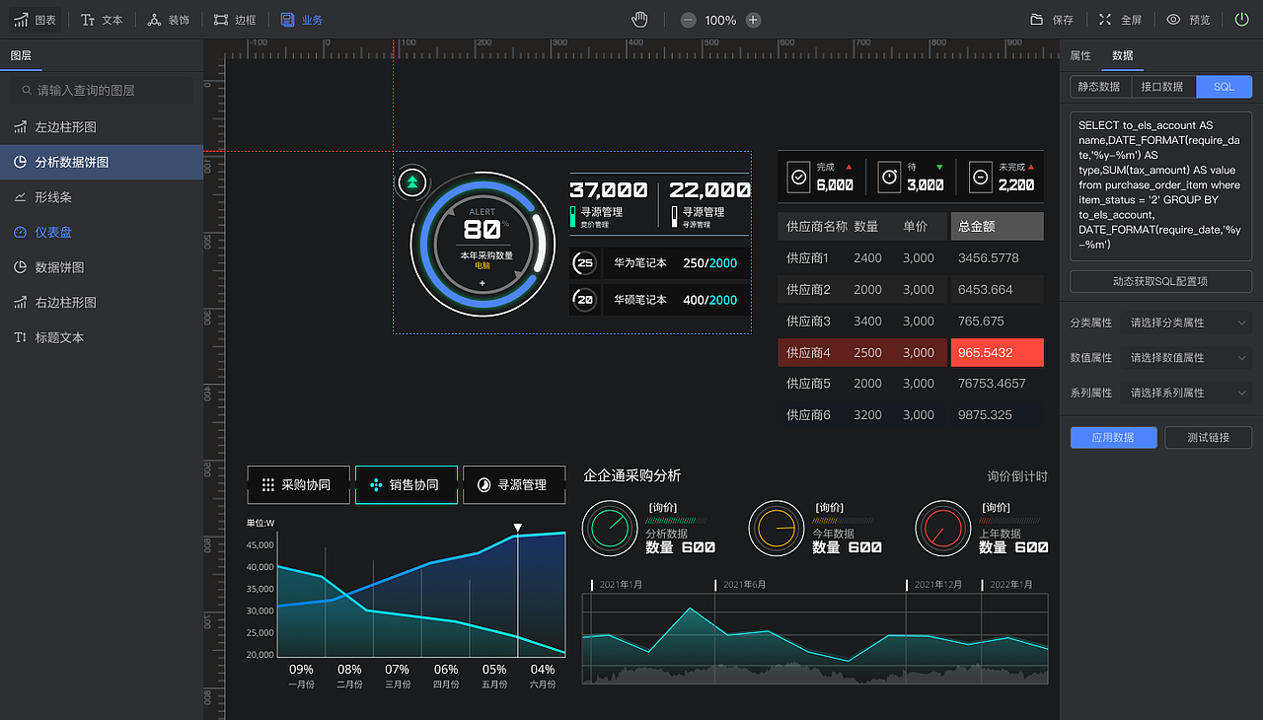The height and width of the screenshot is (720, 1263).
Task: Select the 分析数据饼图 layer
Action: pos(102,162)
